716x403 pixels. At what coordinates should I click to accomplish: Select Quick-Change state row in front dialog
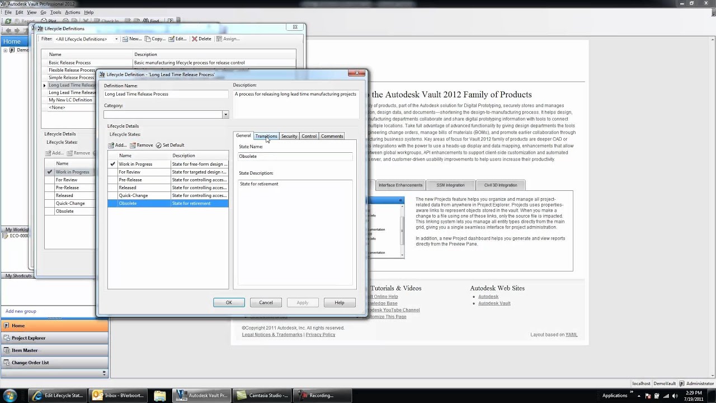tap(168, 195)
